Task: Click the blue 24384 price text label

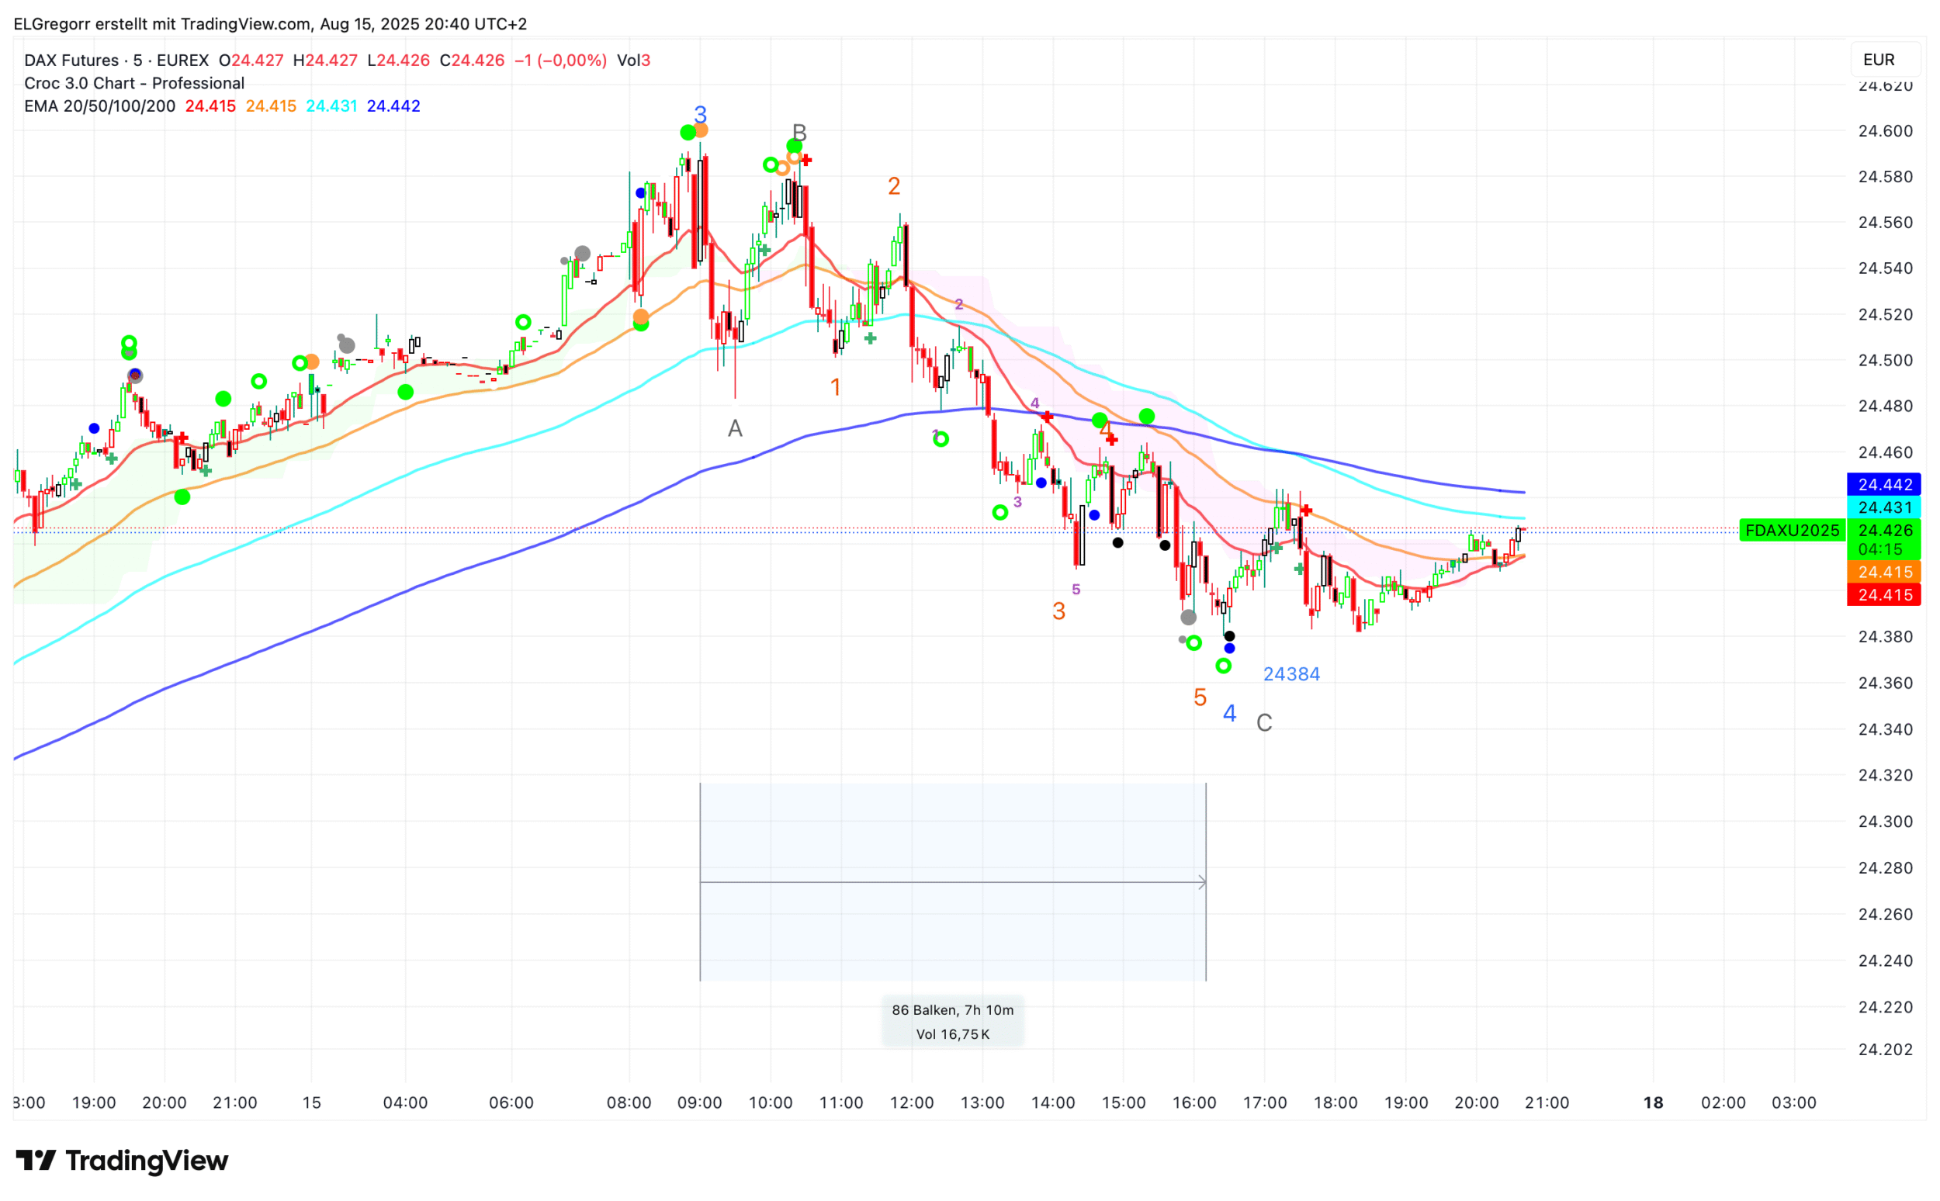Action: (x=1291, y=673)
